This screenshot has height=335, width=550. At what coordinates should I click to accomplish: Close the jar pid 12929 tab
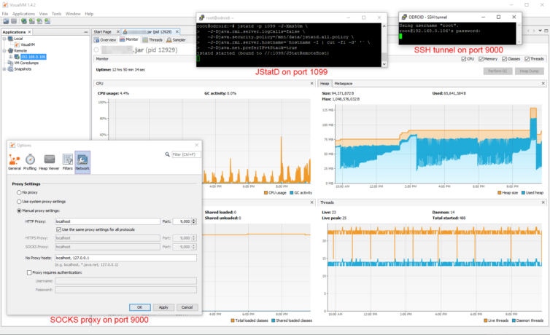click(177, 32)
